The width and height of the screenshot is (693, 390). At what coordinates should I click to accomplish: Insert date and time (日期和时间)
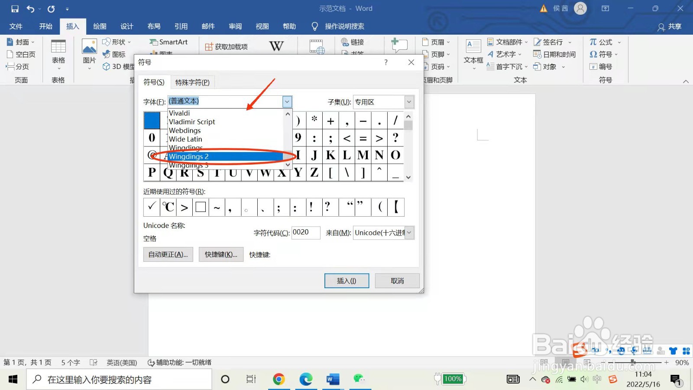point(554,54)
